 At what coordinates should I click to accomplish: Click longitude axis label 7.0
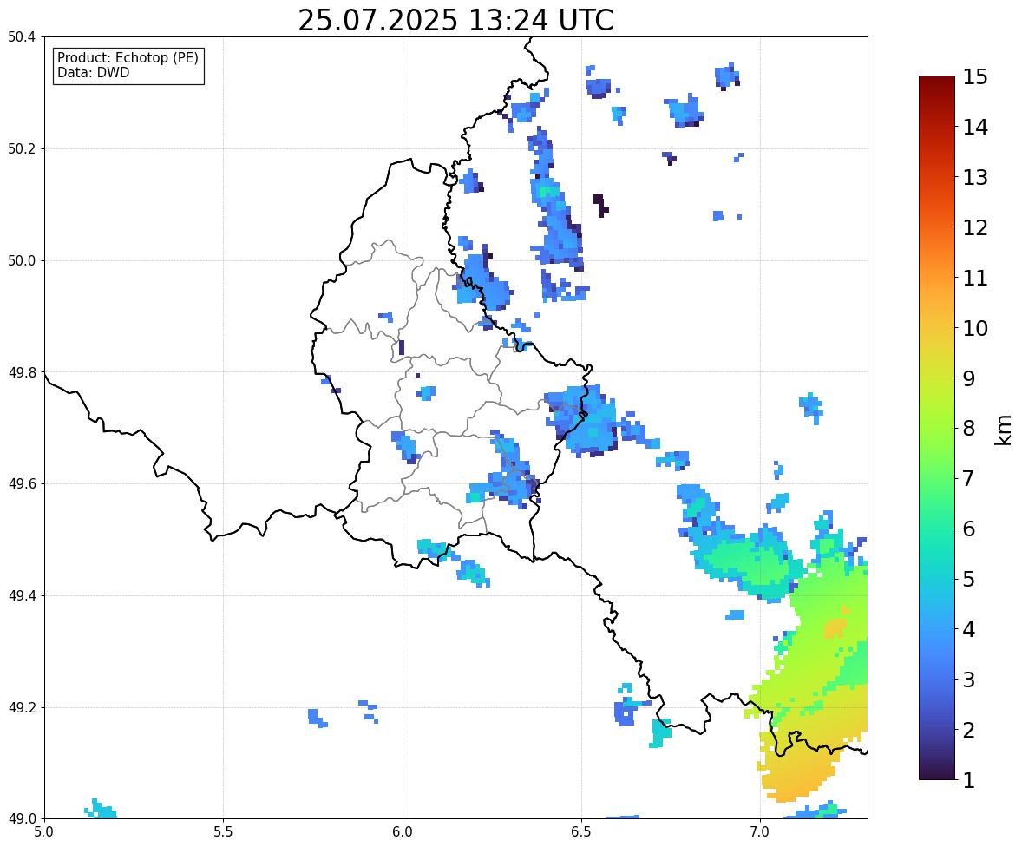pyautogui.click(x=760, y=832)
